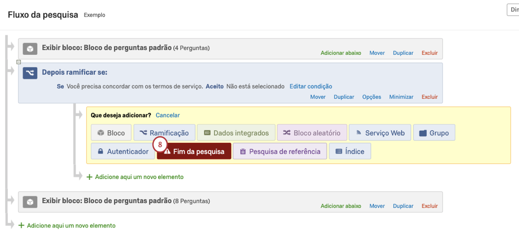519x244 pixels.
Task: Add an Índice element
Action: [x=350, y=152]
